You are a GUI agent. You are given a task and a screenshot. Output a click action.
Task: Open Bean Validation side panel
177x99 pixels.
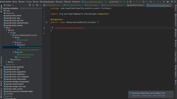(176, 71)
